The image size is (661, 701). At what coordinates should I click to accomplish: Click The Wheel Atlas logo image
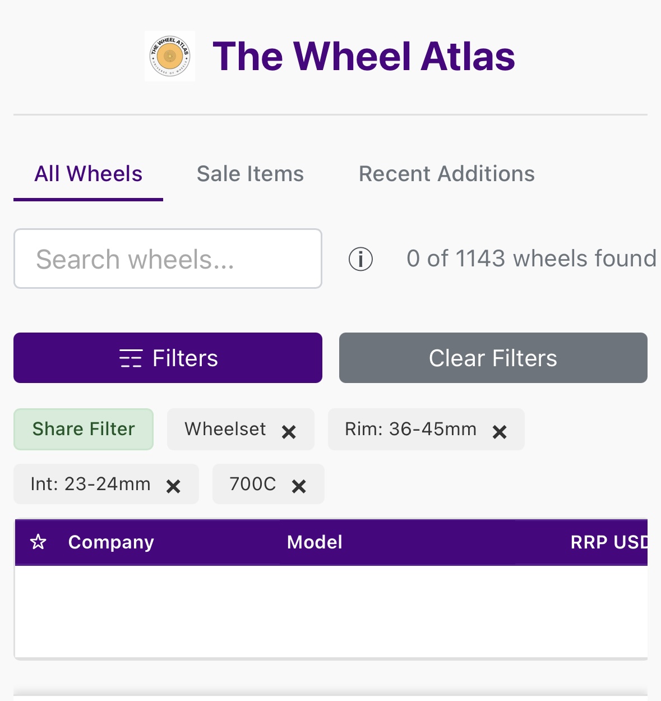click(x=170, y=56)
